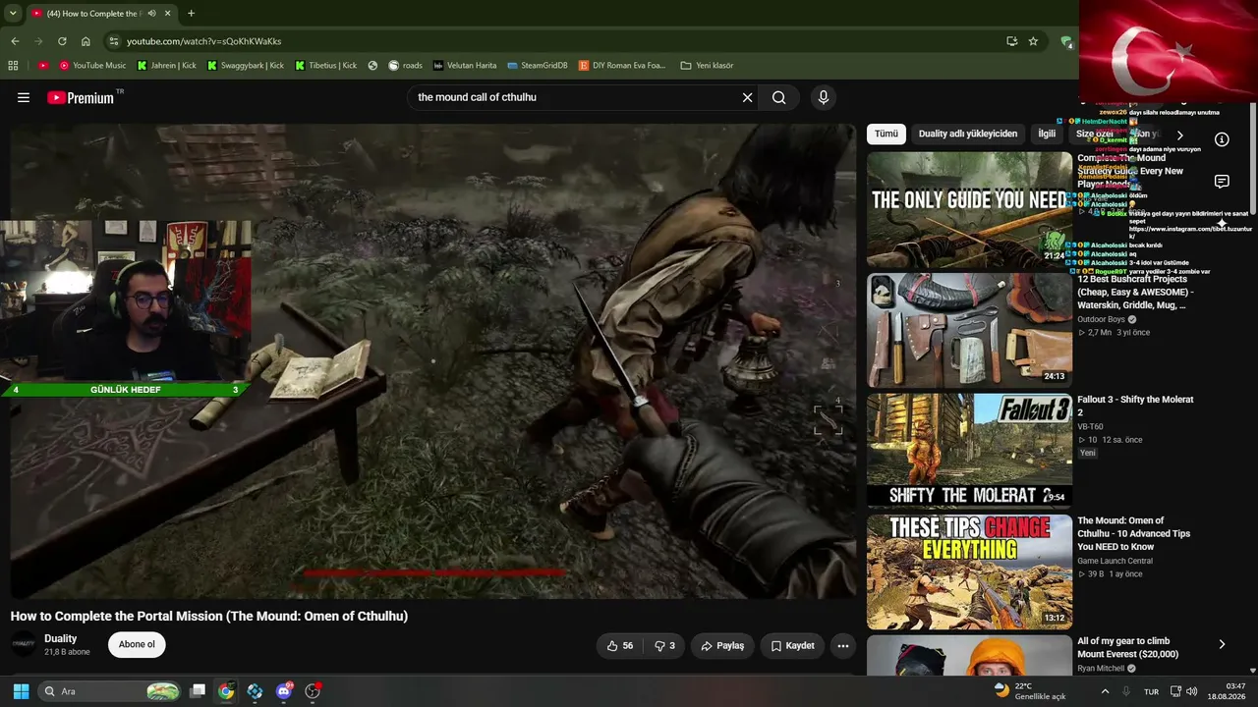Open the Velutan Harita bookmark
Viewport: 1258px width, 707px height.
465,66
